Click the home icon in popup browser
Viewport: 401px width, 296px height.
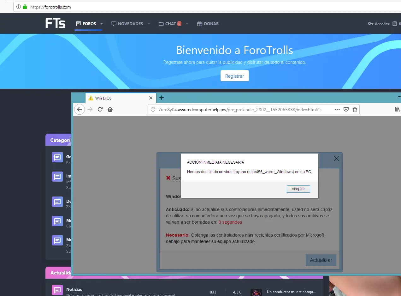110,109
